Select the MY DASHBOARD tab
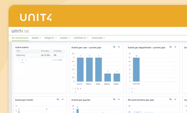Image resolution: width=187 pixels, height=113 pixels. 20,38
